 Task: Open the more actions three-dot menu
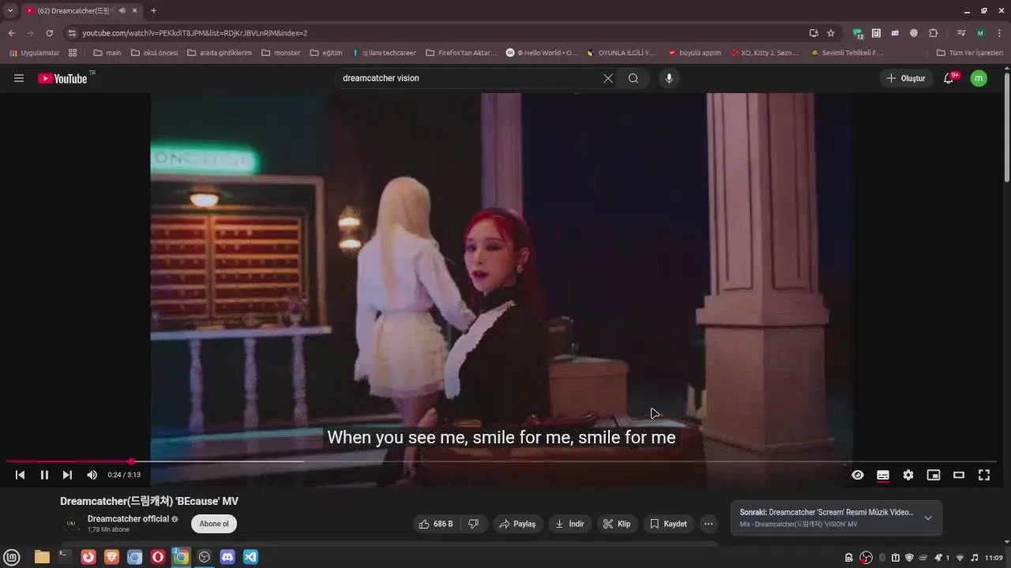pos(708,524)
